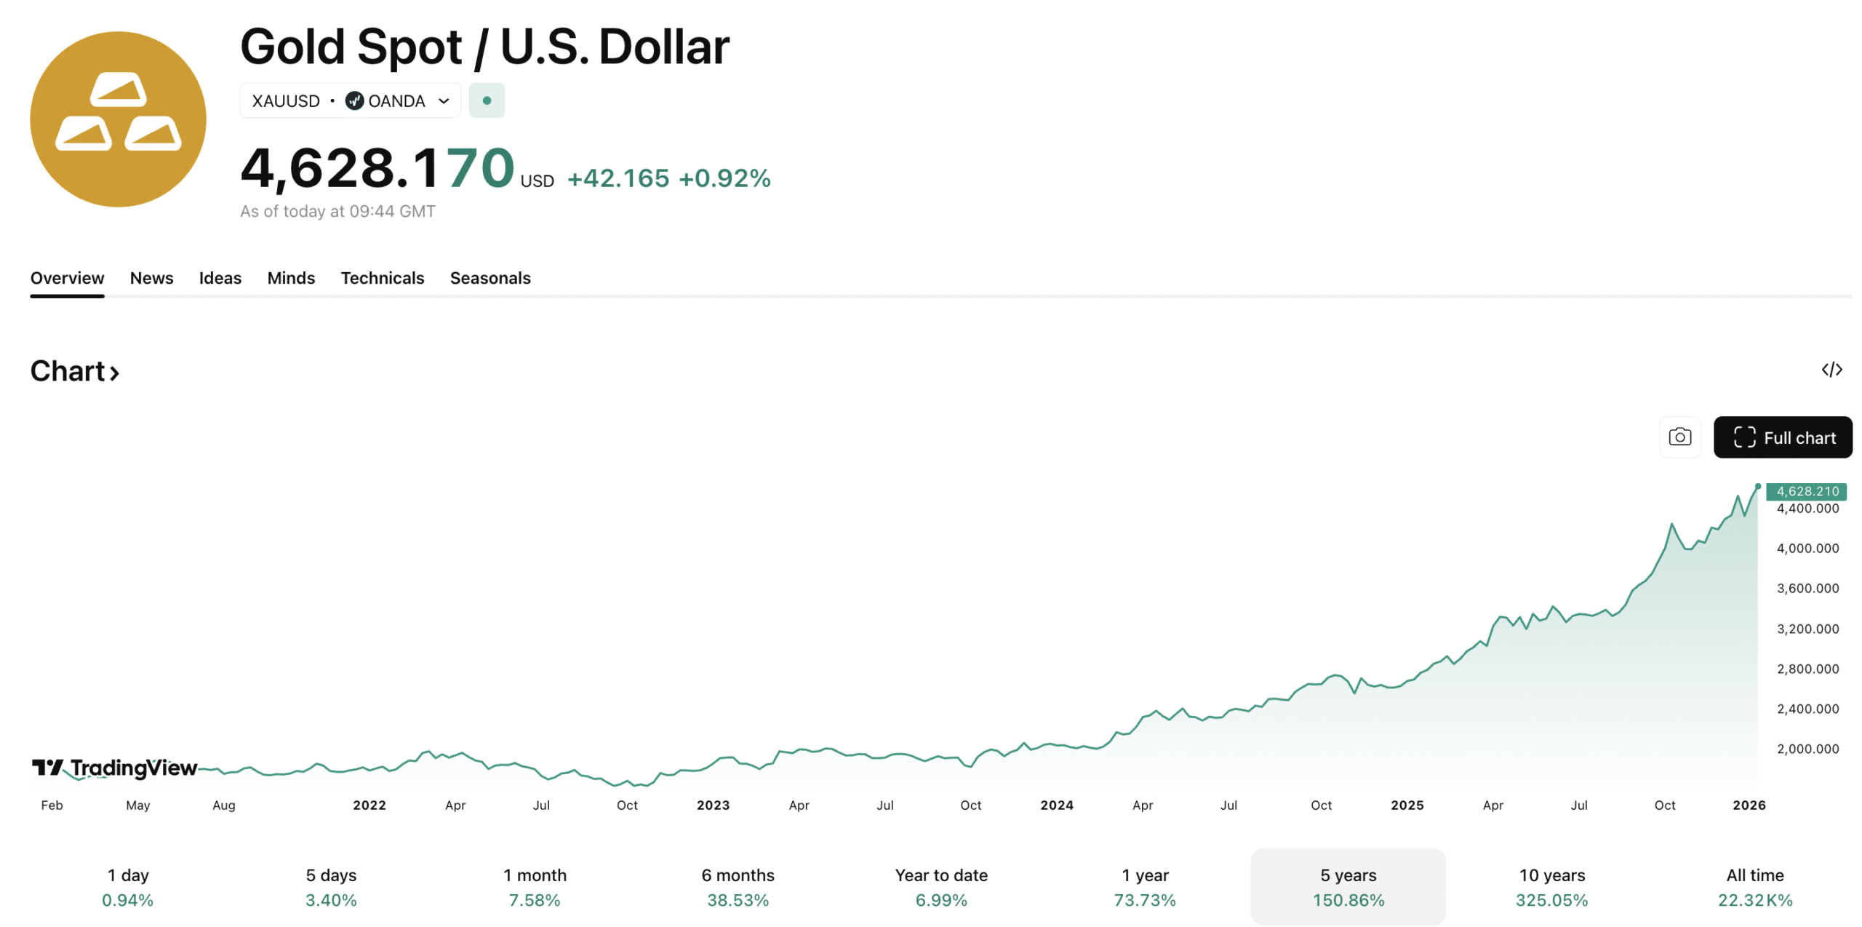
Task: Open the snapshot camera tool
Action: pos(1680,437)
